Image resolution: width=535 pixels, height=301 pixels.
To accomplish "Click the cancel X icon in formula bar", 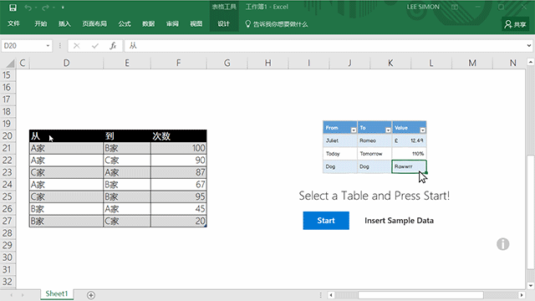I will 77,46.
